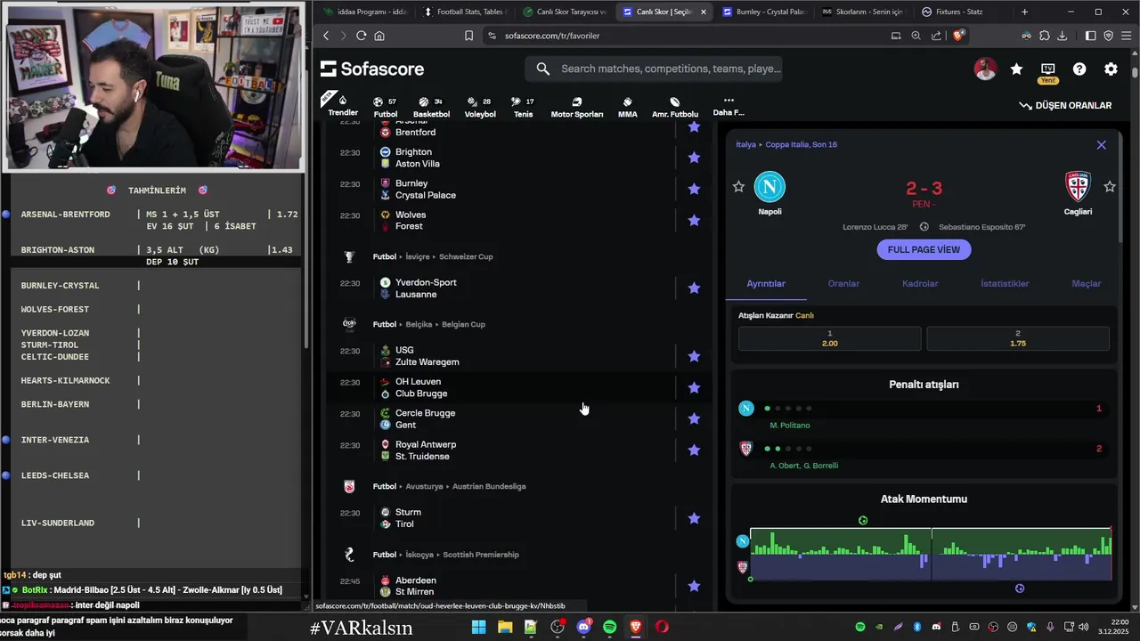The image size is (1140, 641).
Task: Unfavorite the Wolves vs Forest match
Action: coord(694,220)
